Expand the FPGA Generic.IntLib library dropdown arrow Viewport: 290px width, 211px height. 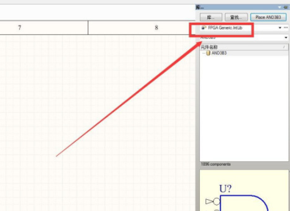pyautogui.click(x=280, y=28)
